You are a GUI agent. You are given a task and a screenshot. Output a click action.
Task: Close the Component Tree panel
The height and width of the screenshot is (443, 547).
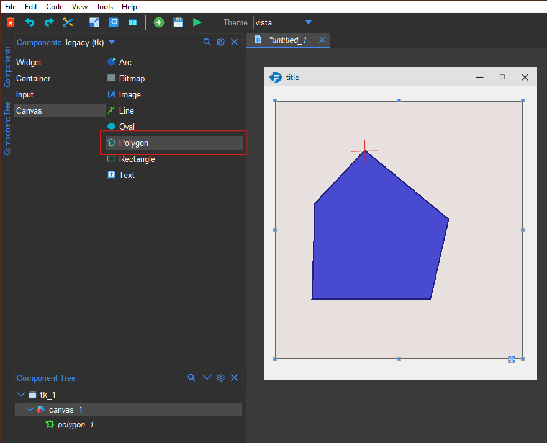click(x=235, y=377)
